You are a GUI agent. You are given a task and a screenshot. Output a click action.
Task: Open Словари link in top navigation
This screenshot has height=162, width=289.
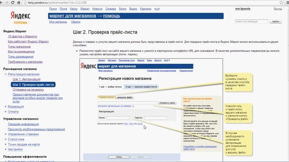pos(111,9)
